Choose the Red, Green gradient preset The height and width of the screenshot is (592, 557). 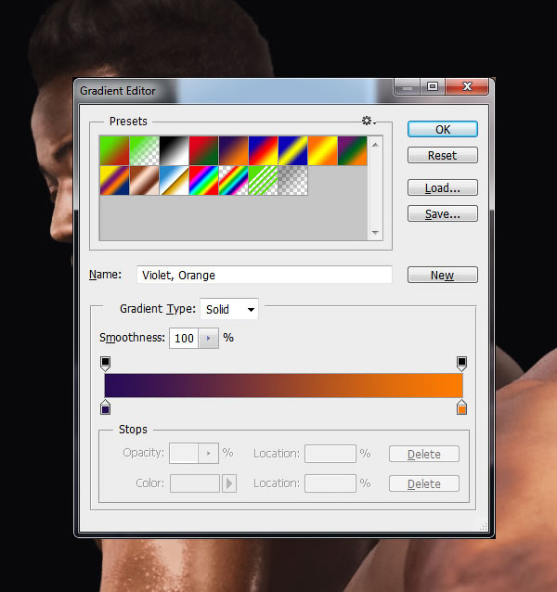pyautogui.click(x=203, y=151)
